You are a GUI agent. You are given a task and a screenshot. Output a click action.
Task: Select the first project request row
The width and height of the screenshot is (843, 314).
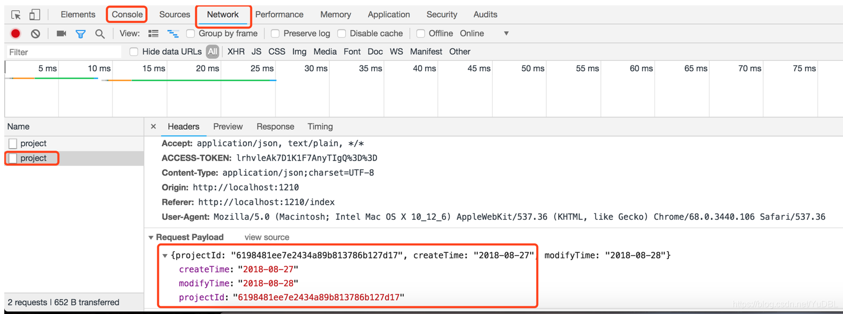point(74,144)
